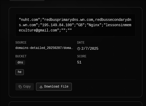The height and width of the screenshot is (106, 146).
Task: Click the score value 51
Action: (79, 62)
